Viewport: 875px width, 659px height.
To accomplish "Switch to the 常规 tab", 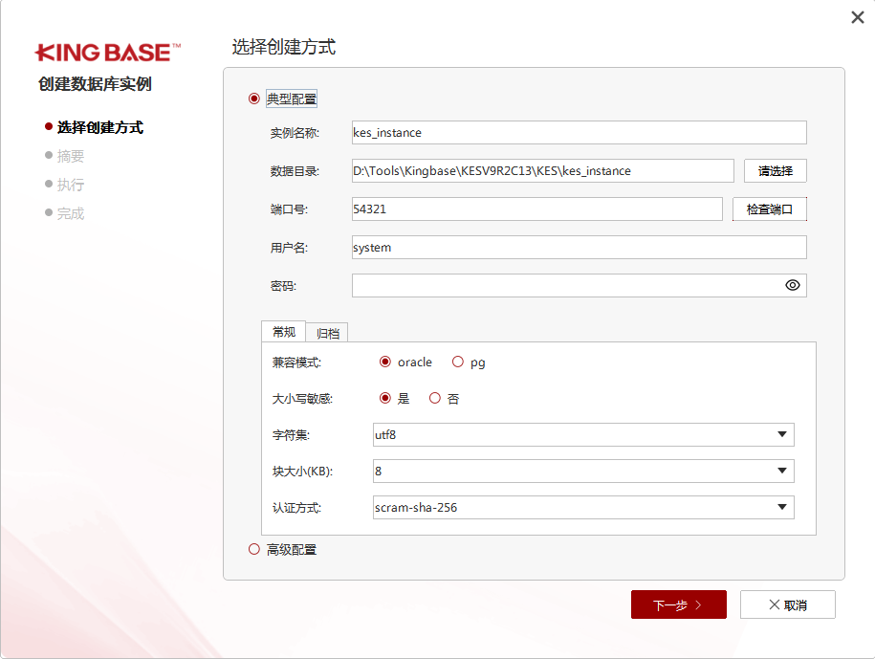I will click(284, 332).
